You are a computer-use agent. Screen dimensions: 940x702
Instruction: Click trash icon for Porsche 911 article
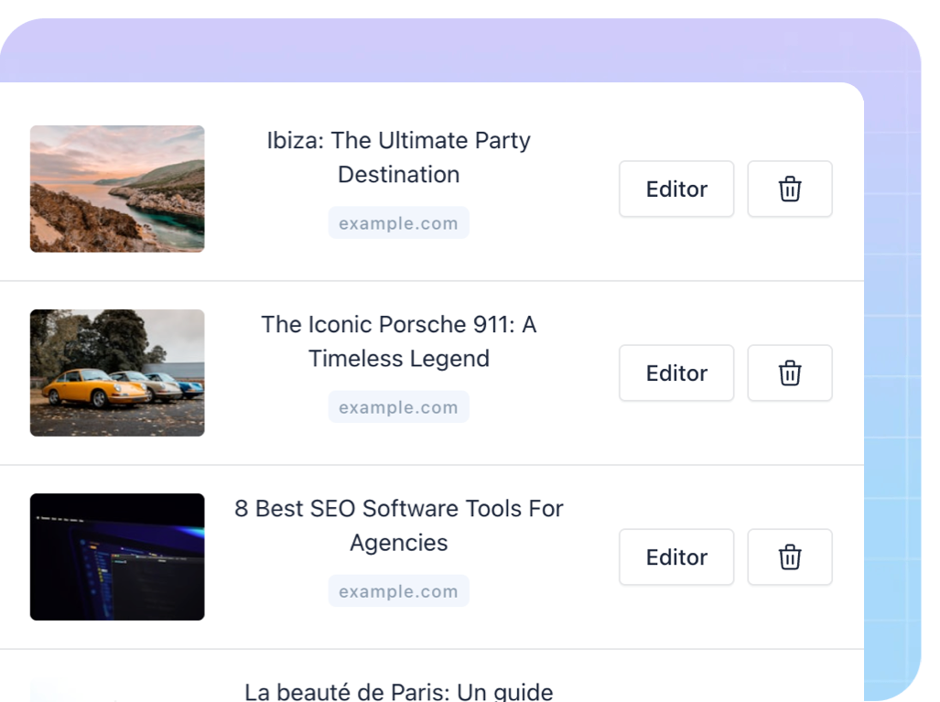click(789, 373)
